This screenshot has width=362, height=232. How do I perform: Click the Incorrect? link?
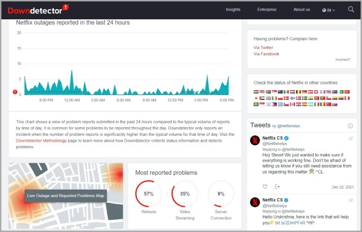tap(343, 60)
